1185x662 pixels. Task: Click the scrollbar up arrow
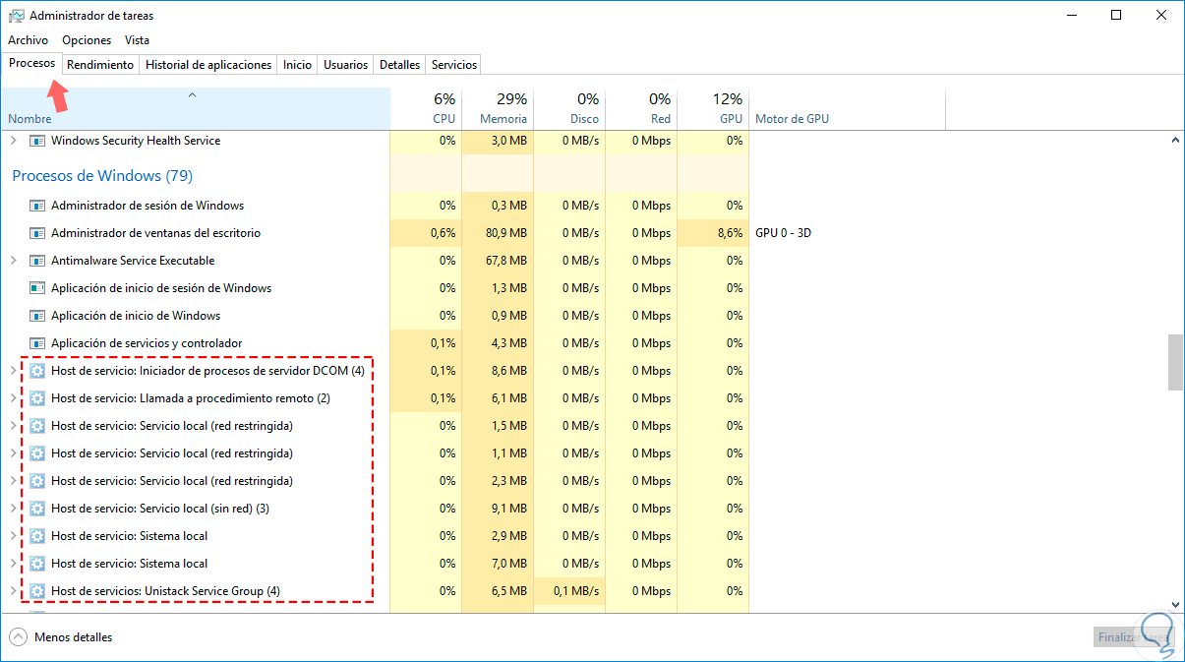[1175, 141]
